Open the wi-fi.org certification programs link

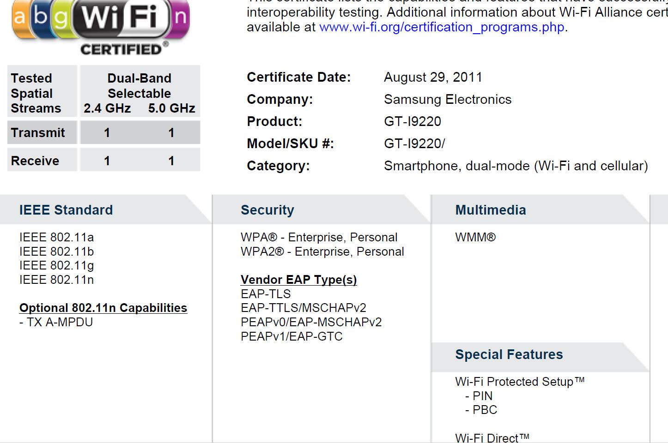(x=442, y=27)
